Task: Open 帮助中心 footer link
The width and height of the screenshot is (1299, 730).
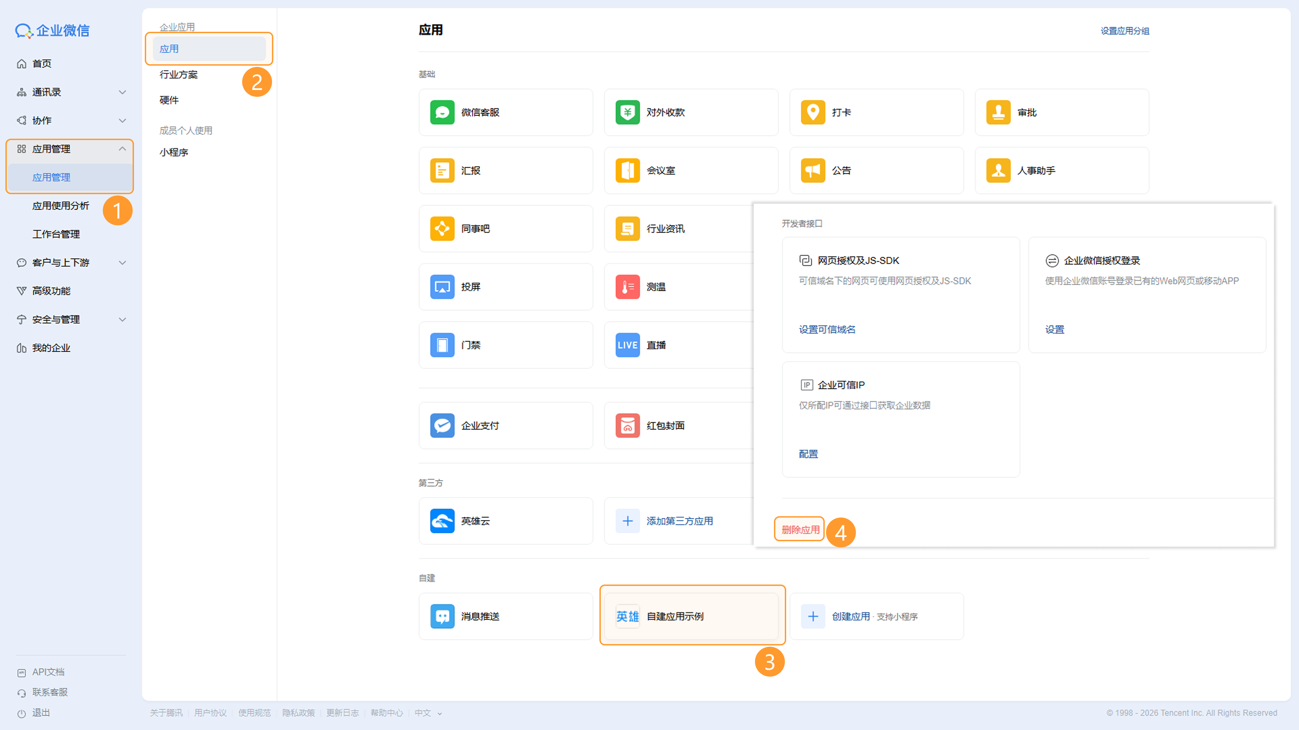Action: pos(387,713)
